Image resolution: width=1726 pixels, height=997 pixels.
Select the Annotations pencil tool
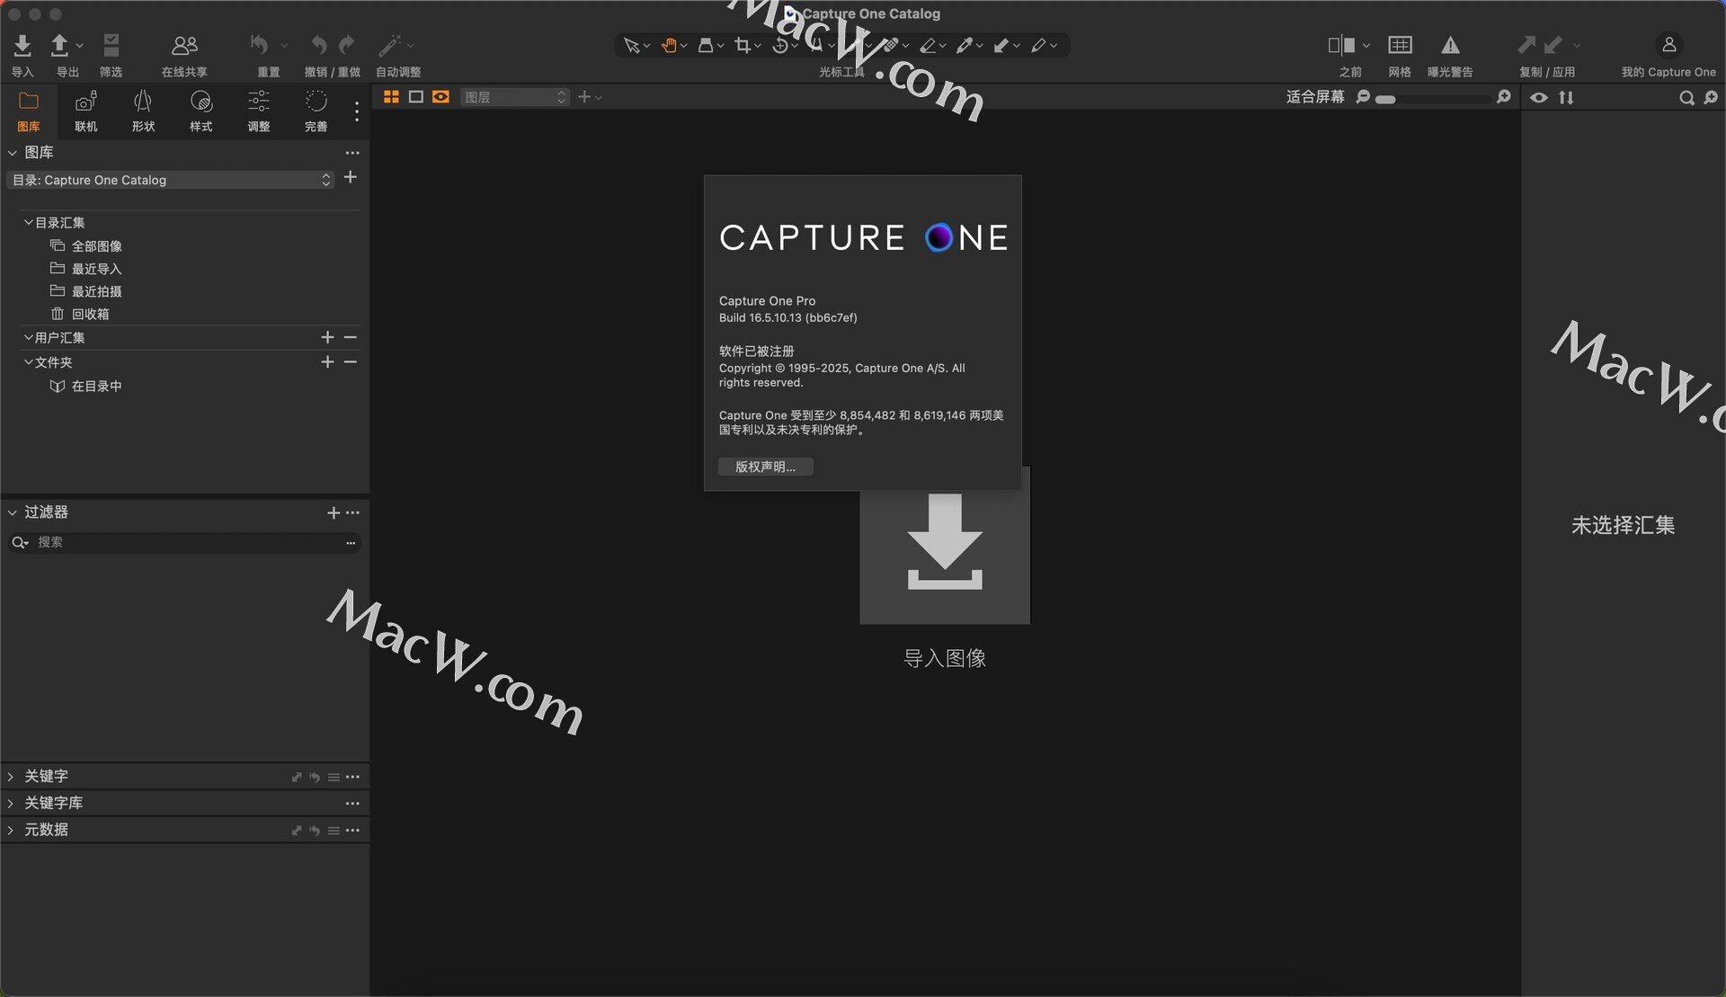[1038, 45]
